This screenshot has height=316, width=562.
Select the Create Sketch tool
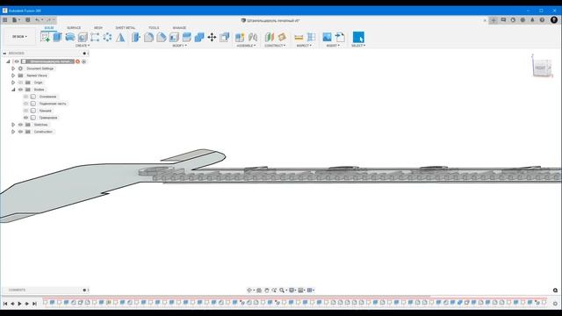45,37
